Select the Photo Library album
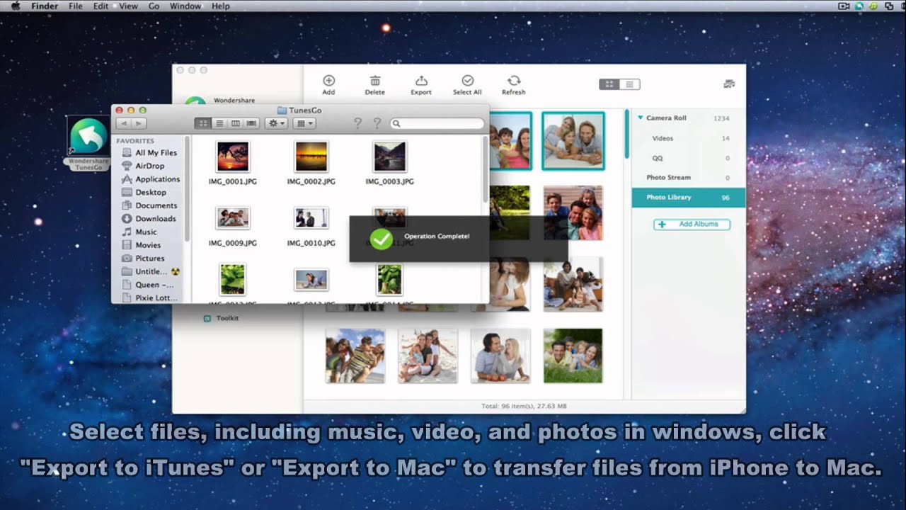The image size is (906, 510). tap(688, 198)
